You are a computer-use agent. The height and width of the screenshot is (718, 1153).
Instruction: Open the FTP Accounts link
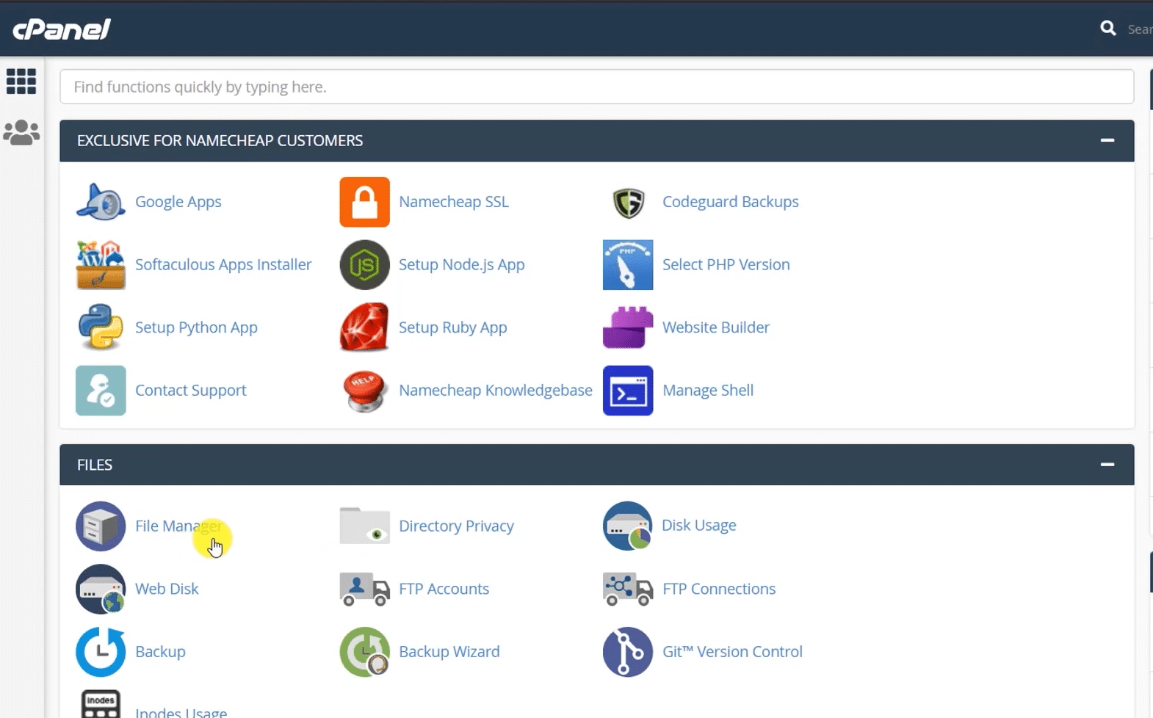(444, 589)
